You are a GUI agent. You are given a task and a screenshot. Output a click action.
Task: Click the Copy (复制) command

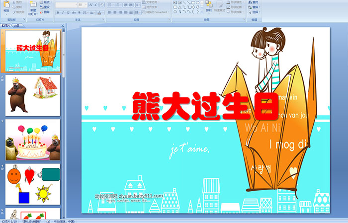(x=17, y=7)
